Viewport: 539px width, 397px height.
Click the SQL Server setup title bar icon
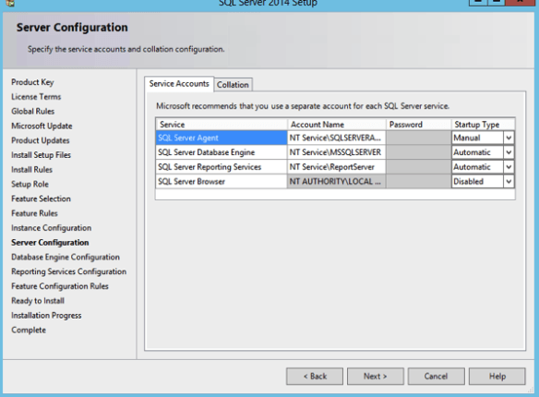click(10, 3)
